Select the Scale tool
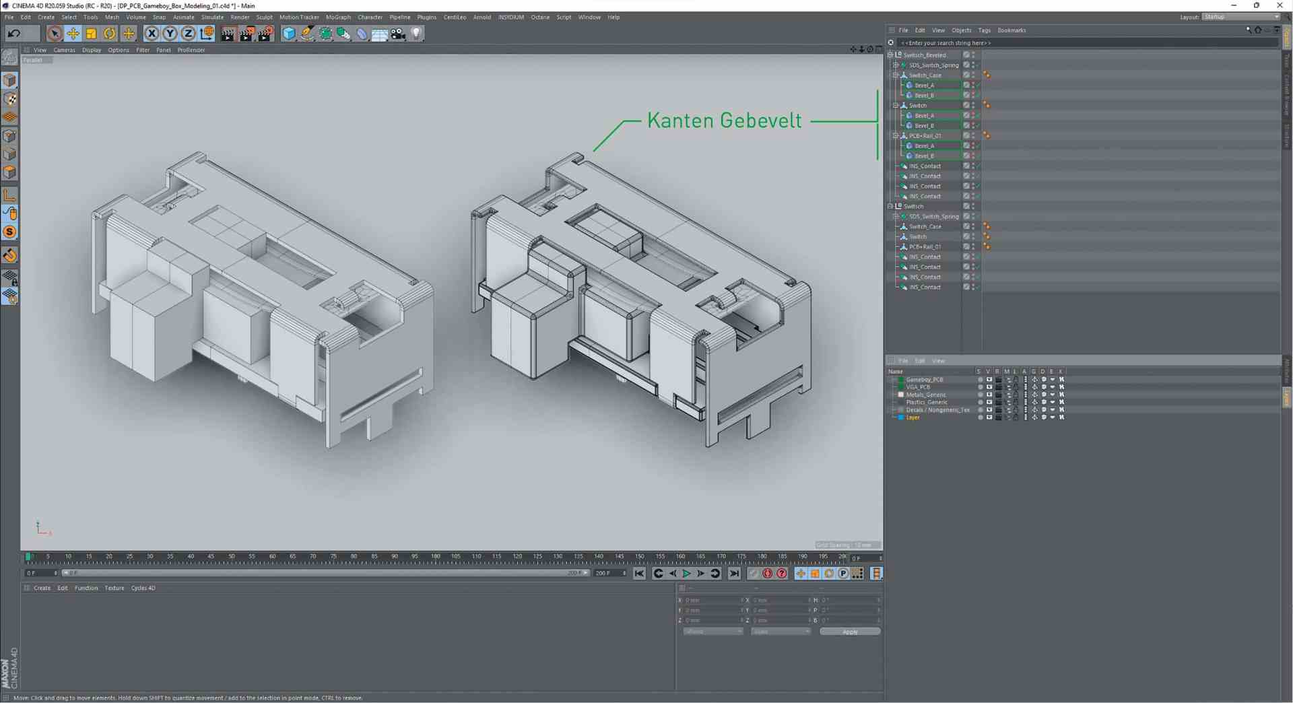Viewport: 1293px width, 703px height. click(91, 33)
